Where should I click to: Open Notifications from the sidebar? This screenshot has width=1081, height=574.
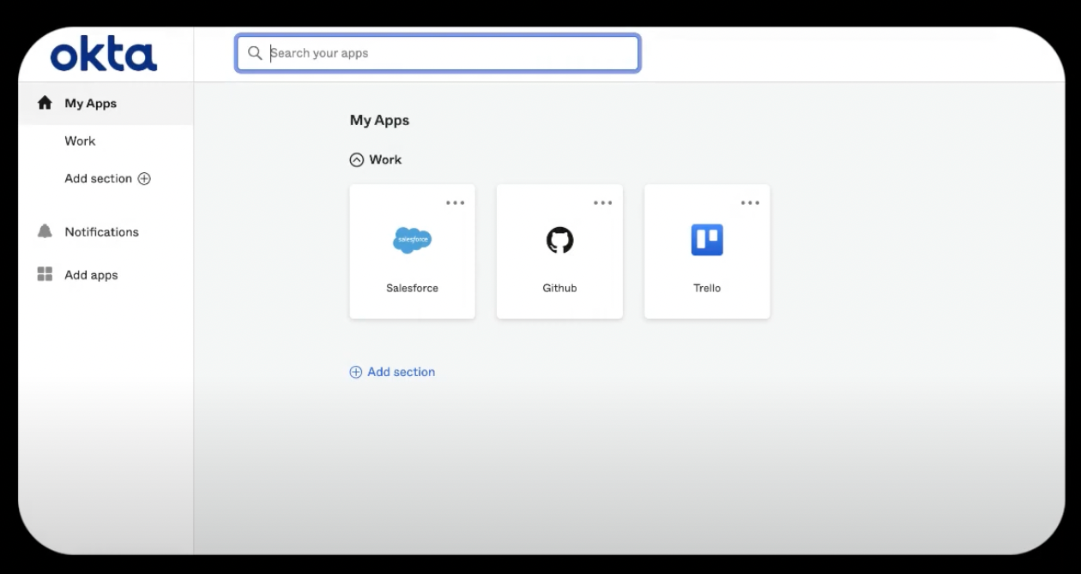[101, 232]
